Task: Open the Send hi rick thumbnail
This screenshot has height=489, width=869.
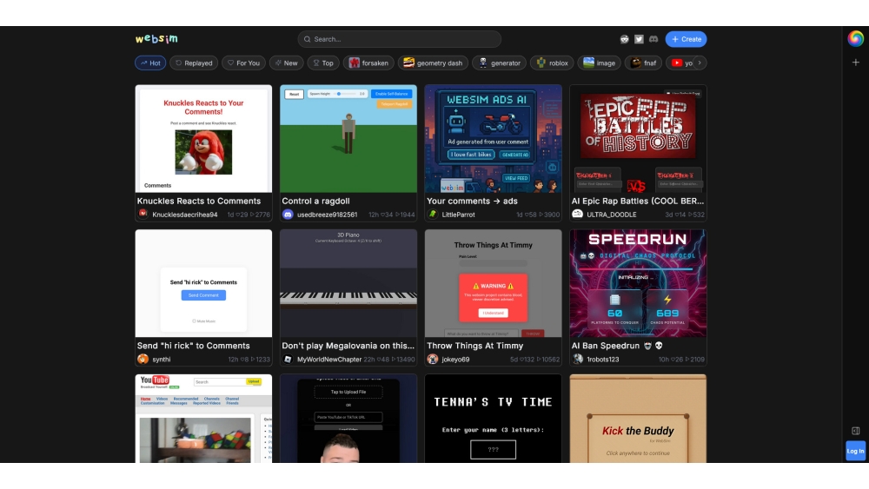Action: [203, 283]
